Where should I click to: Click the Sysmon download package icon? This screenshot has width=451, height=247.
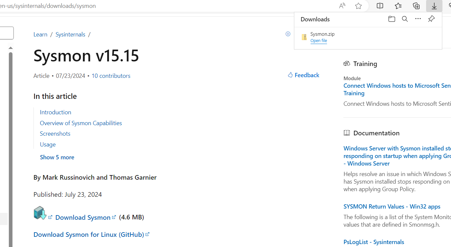point(40,213)
